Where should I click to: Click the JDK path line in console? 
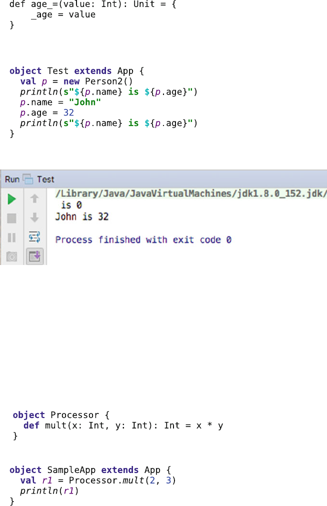tap(191, 193)
